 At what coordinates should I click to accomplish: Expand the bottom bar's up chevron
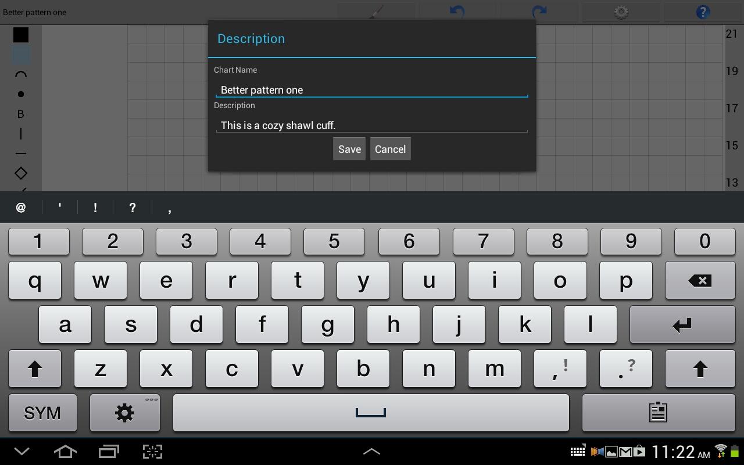(x=371, y=452)
